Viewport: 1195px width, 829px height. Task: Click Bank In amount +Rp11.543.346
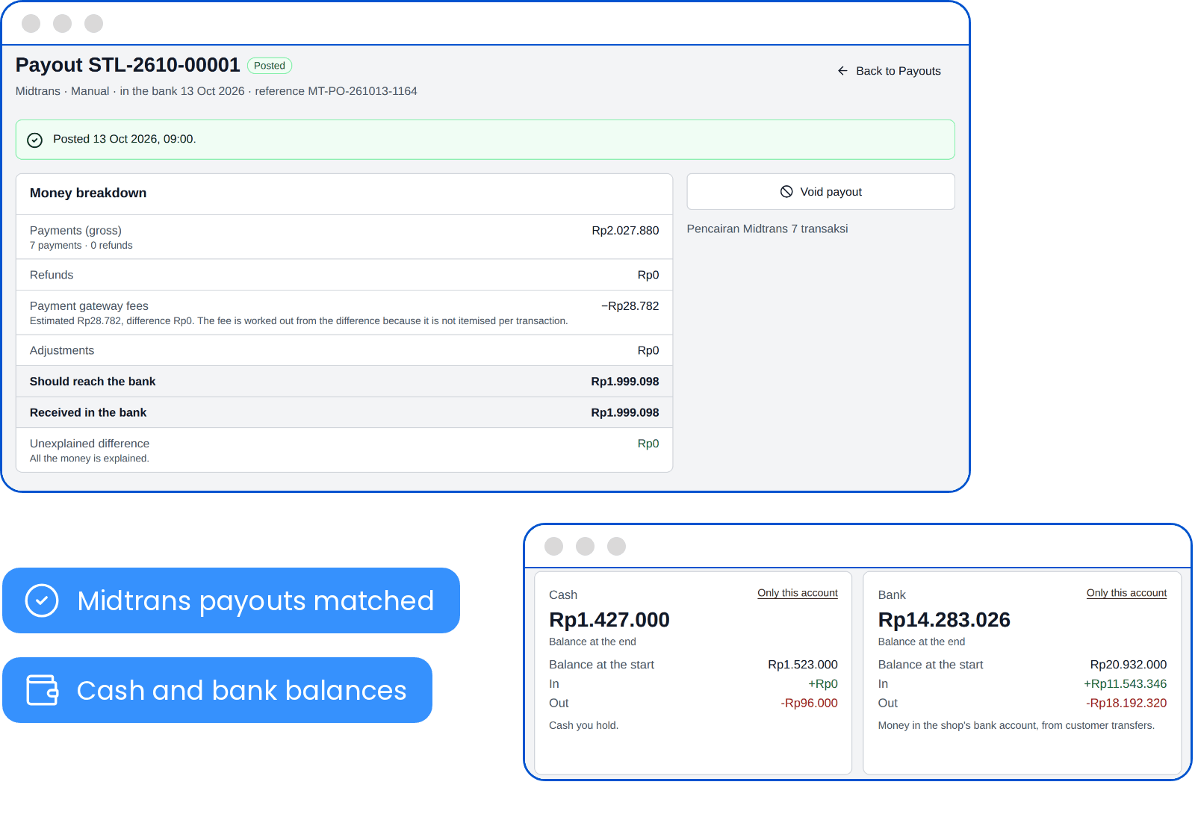pyautogui.click(x=1125, y=684)
